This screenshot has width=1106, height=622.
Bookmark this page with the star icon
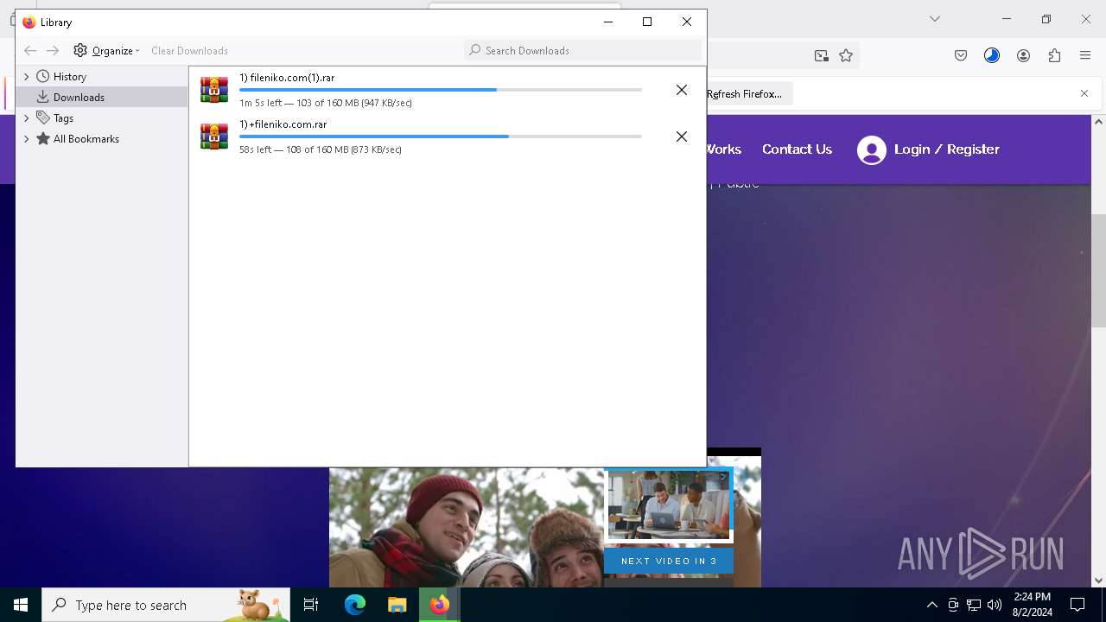coord(846,56)
